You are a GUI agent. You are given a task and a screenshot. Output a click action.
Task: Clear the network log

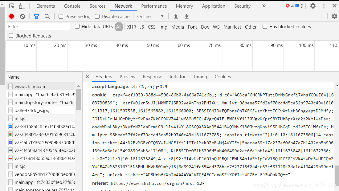coord(22,16)
